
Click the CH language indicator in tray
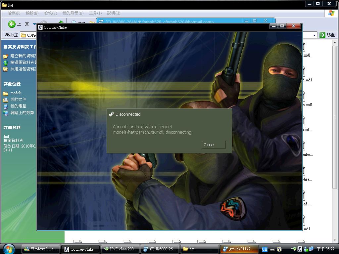[265, 249]
